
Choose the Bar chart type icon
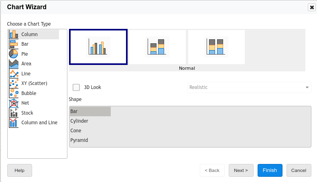coord(14,44)
